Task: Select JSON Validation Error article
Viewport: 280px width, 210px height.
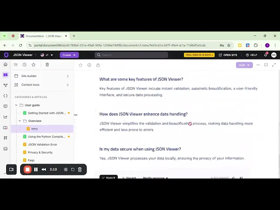Action: coord(42,144)
